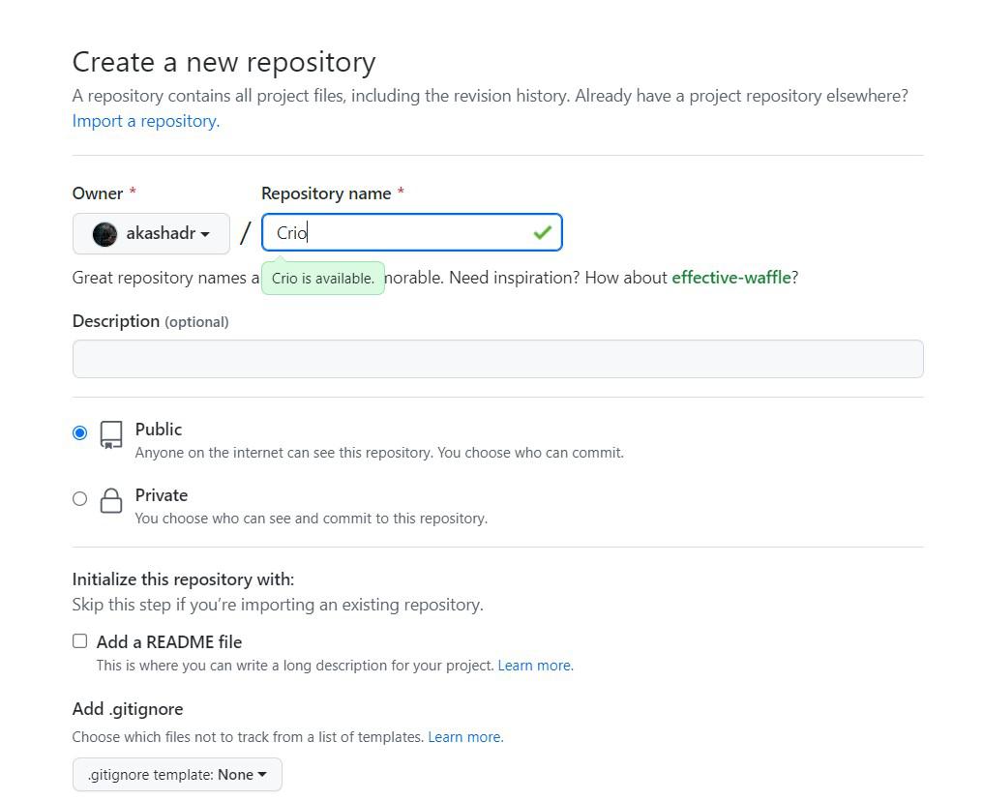This screenshot has height=801, width=983.
Task: Click the lock icon beside Private
Action: coord(111,500)
